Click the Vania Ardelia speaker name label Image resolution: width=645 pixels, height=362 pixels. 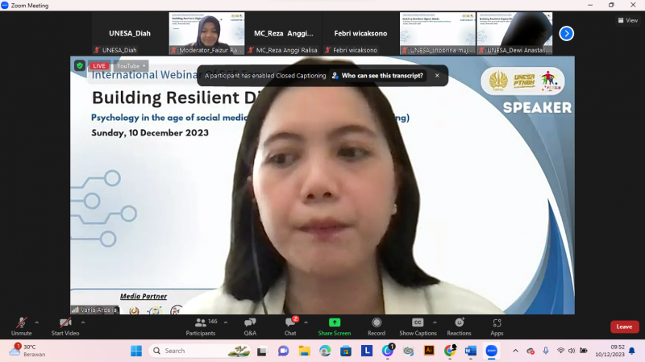(95, 310)
